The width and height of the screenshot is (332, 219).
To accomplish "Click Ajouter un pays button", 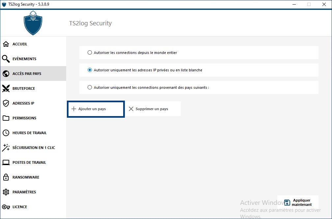I will pyautogui.click(x=96, y=109).
